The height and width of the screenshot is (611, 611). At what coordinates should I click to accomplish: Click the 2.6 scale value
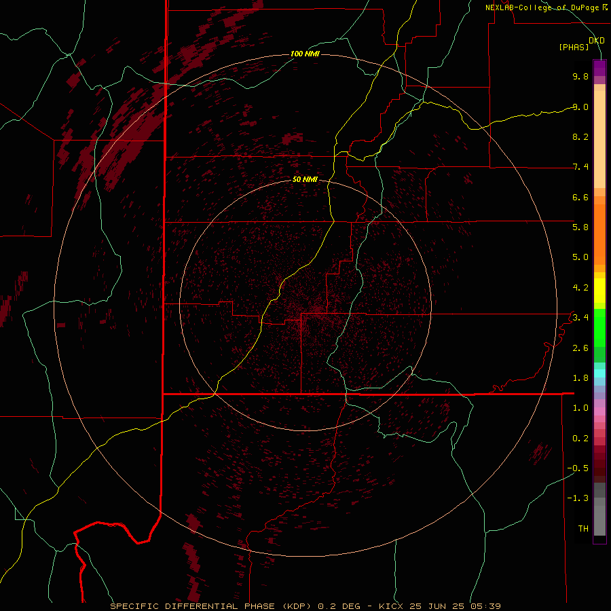click(580, 348)
